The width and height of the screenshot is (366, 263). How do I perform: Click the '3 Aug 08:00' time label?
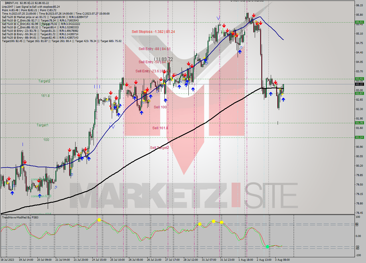point(282,260)
